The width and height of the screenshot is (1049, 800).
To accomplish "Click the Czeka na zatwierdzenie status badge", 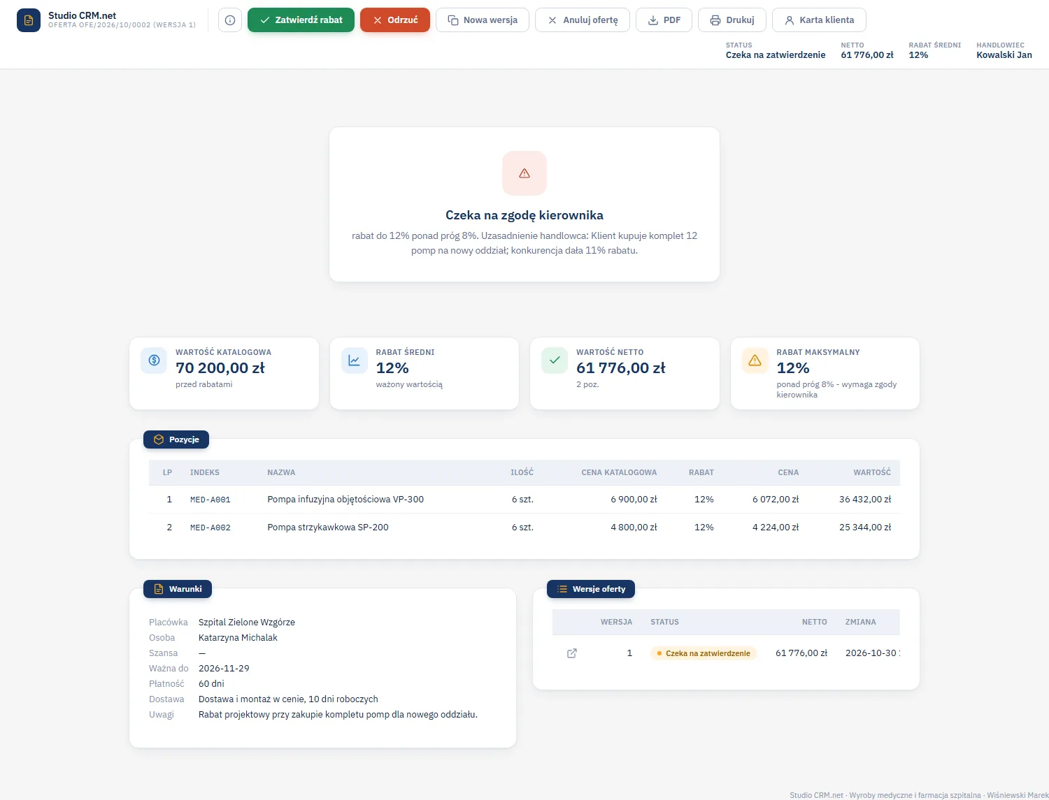I will pos(704,653).
